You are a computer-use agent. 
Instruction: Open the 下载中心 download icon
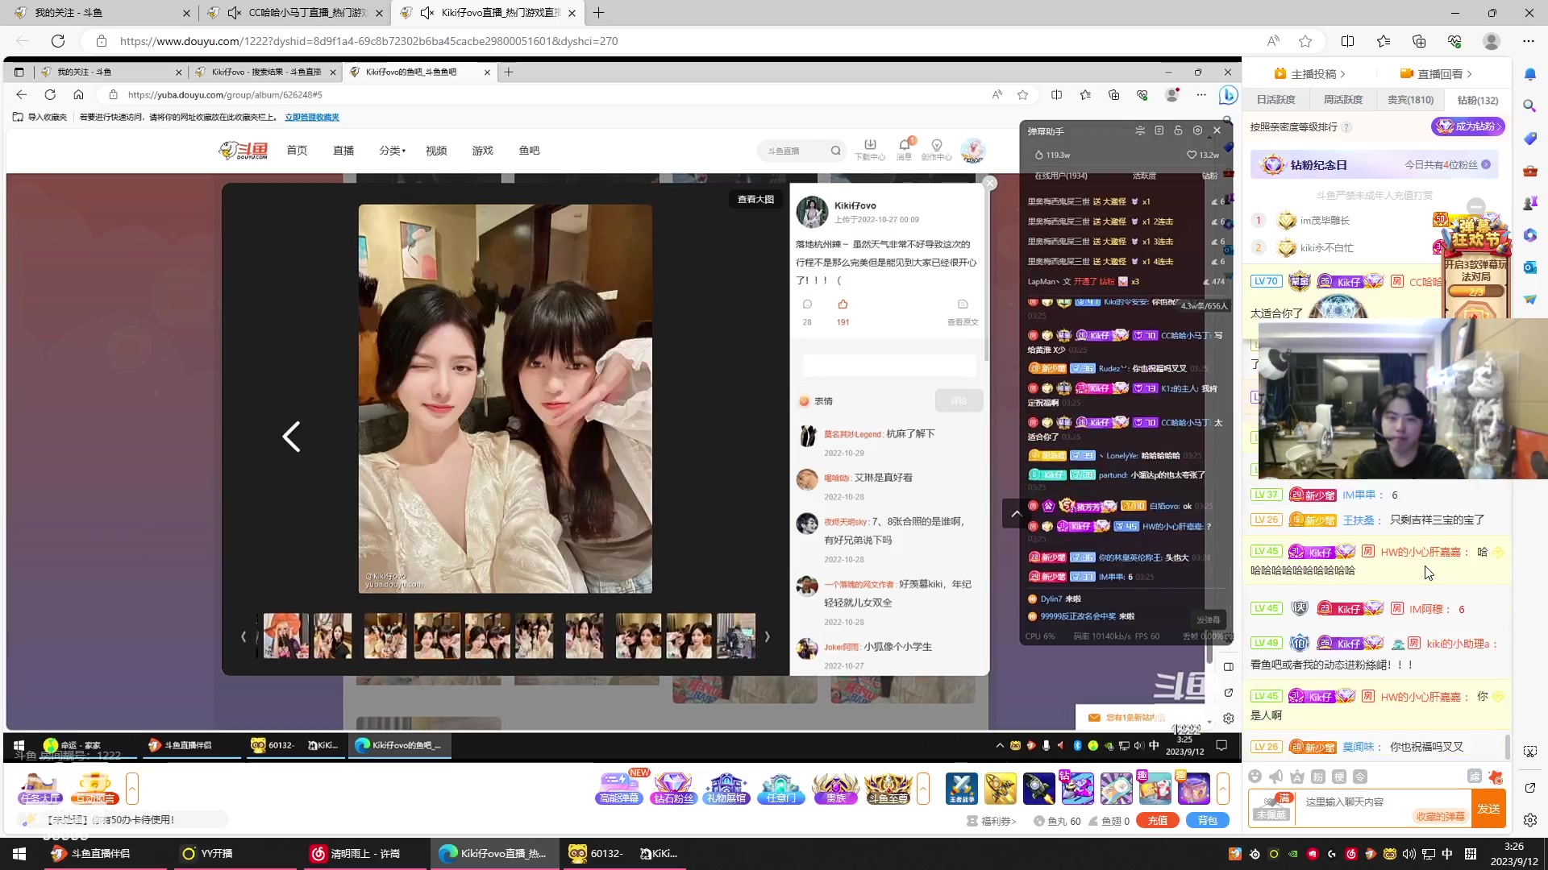pos(870,150)
